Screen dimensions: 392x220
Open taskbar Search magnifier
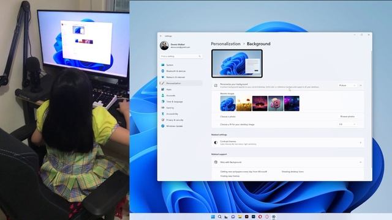tap(219, 217)
